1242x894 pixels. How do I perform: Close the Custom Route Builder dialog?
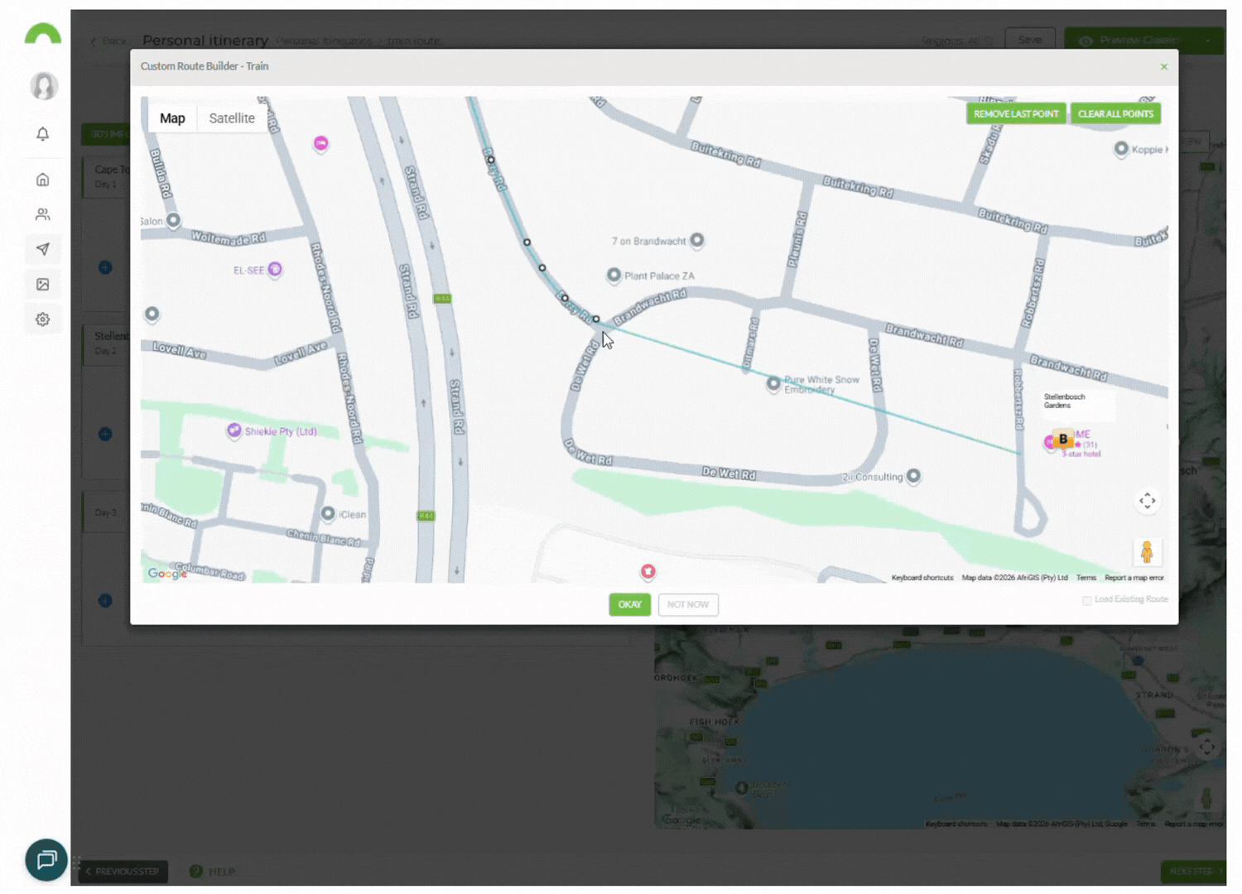pyautogui.click(x=1163, y=67)
